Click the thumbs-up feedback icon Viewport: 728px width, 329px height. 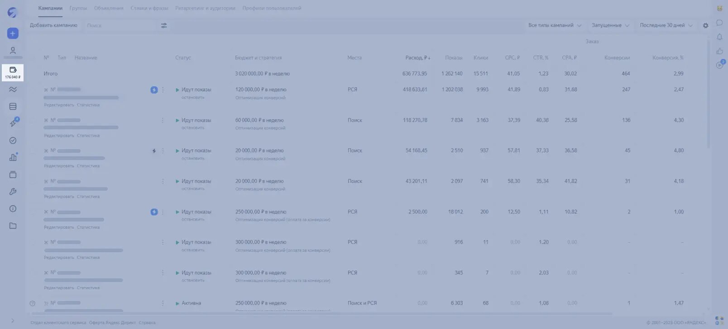(x=719, y=51)
